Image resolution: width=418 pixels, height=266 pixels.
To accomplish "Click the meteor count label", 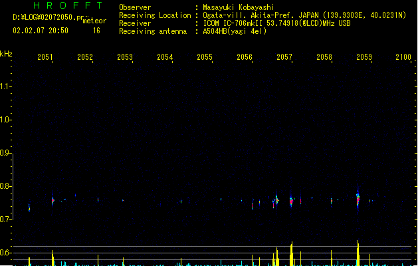I will [94, 21].
